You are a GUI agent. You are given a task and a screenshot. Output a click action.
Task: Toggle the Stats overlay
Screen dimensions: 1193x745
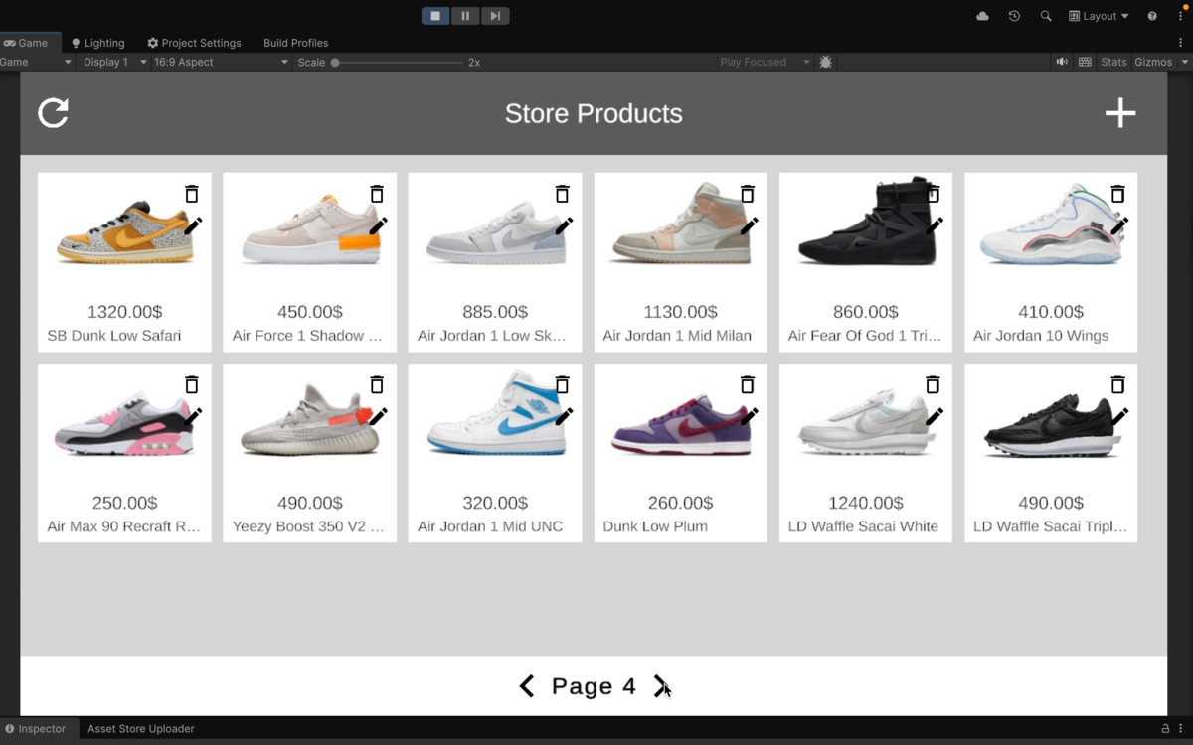click(x=1113, y=62)
